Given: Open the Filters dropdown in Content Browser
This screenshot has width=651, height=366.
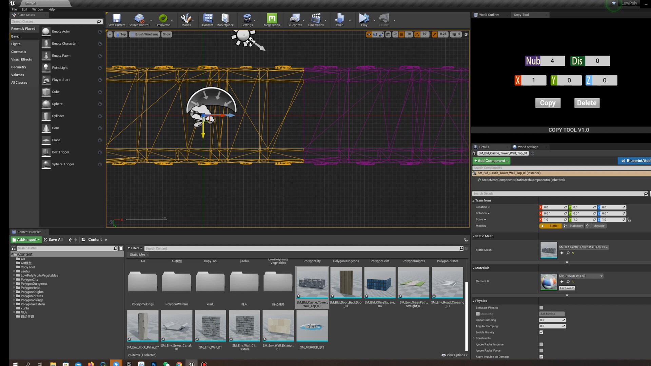Looking at the screenshot, I should tap(135, 248).
